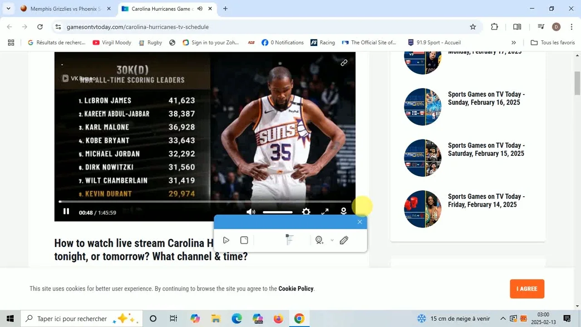The width and height of the screenshot is (581, 327).
Task: Adjust the video volume slider
Action: [x=277, y=212]
